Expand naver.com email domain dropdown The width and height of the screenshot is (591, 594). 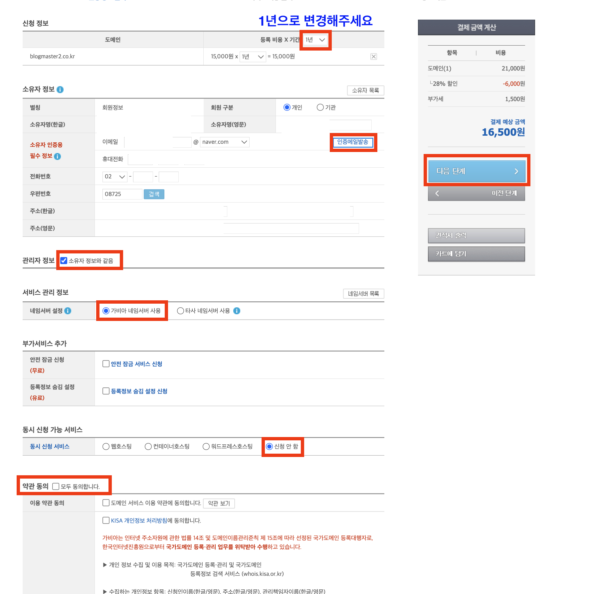[x=225, y=142]
